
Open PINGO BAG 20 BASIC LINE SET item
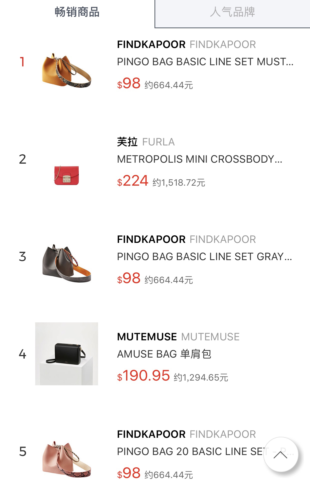pyautogui.click(x=190, y=452)
